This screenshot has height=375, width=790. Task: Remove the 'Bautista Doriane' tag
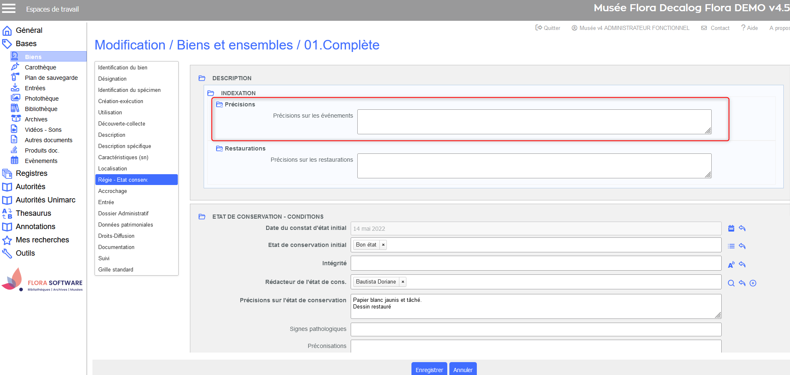coord(403,282)
